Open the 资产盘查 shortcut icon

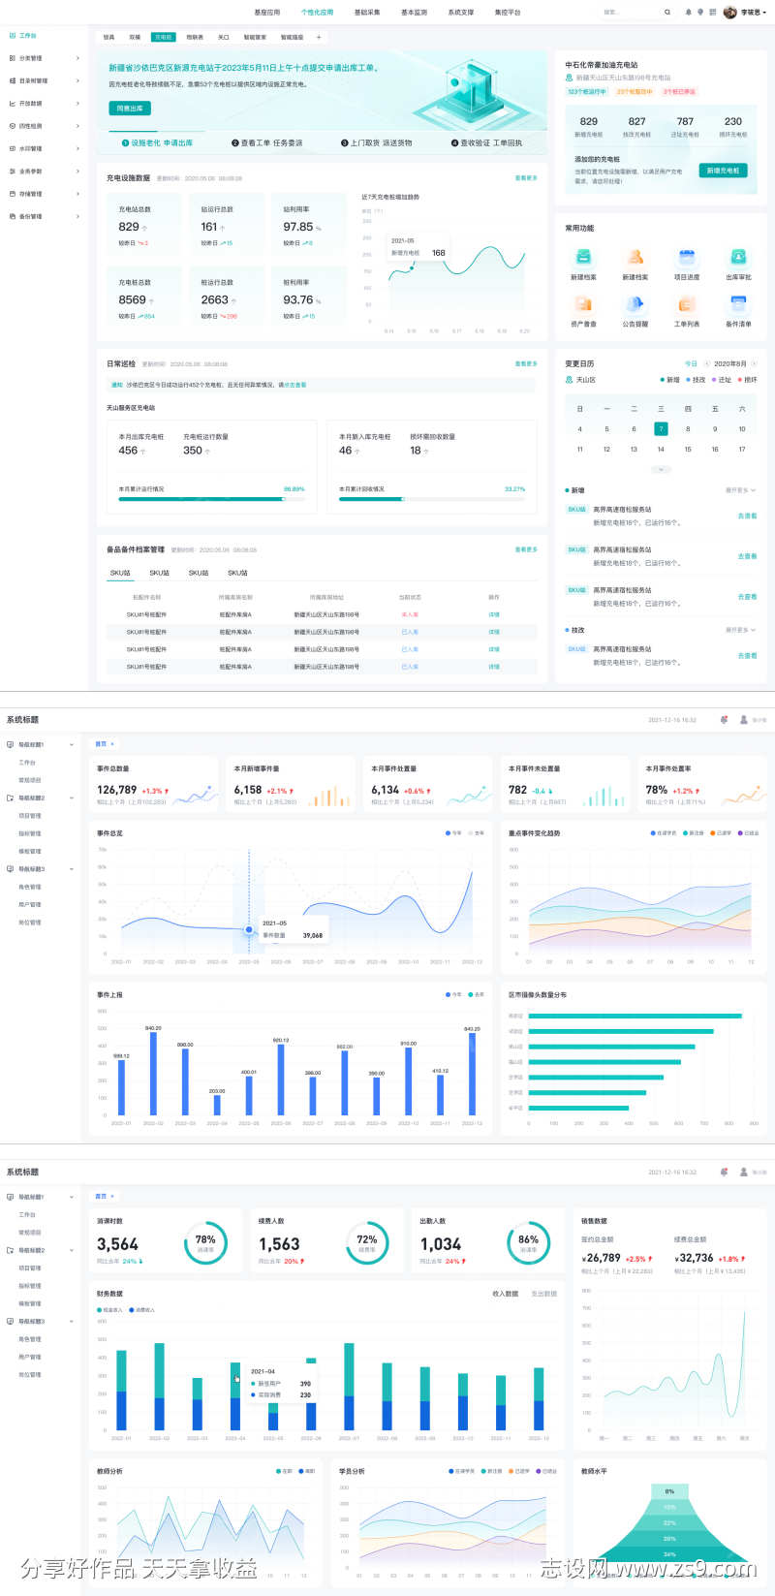point(583,304)
